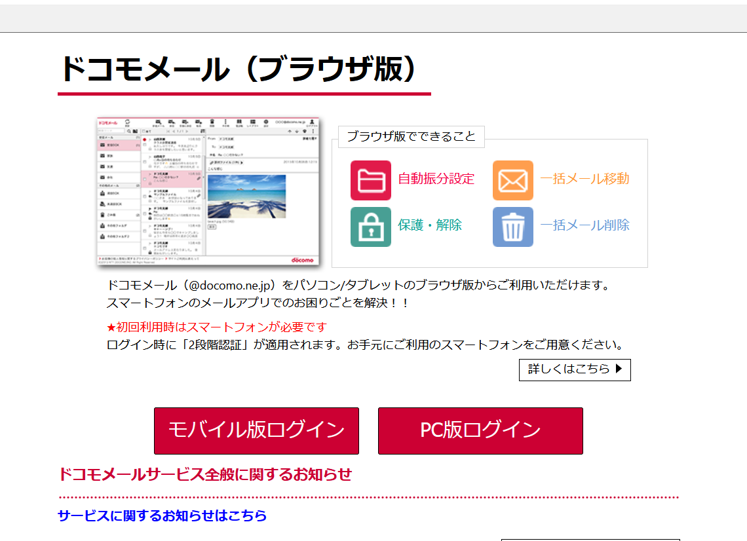Click the 自動振分設定 label
747x541 pixels.
tap(436, 179)
